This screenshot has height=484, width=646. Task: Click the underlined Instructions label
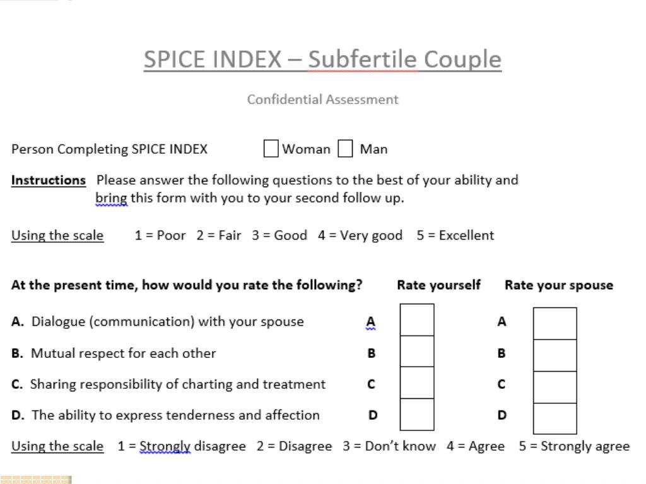click(x=49, y=180)
